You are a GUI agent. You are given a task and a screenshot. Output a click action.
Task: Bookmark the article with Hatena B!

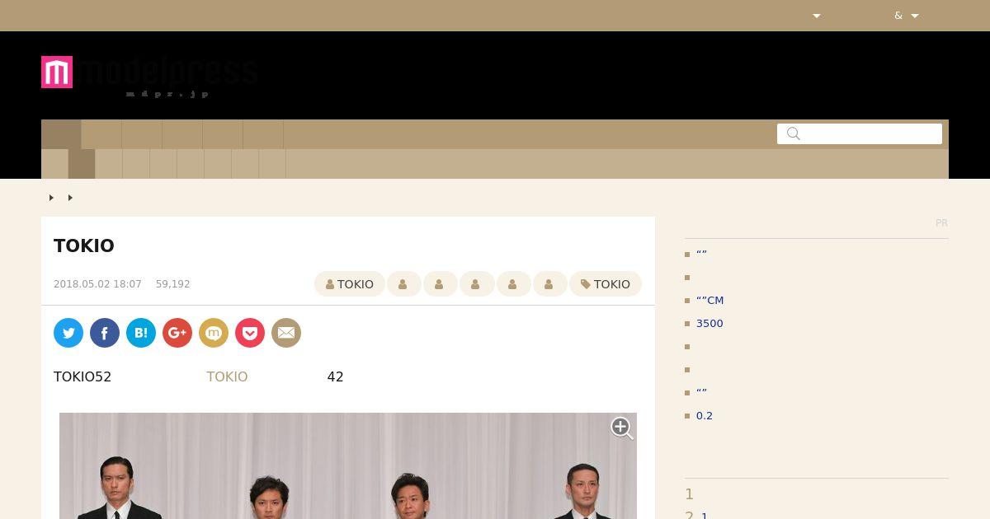click(141, 333)
